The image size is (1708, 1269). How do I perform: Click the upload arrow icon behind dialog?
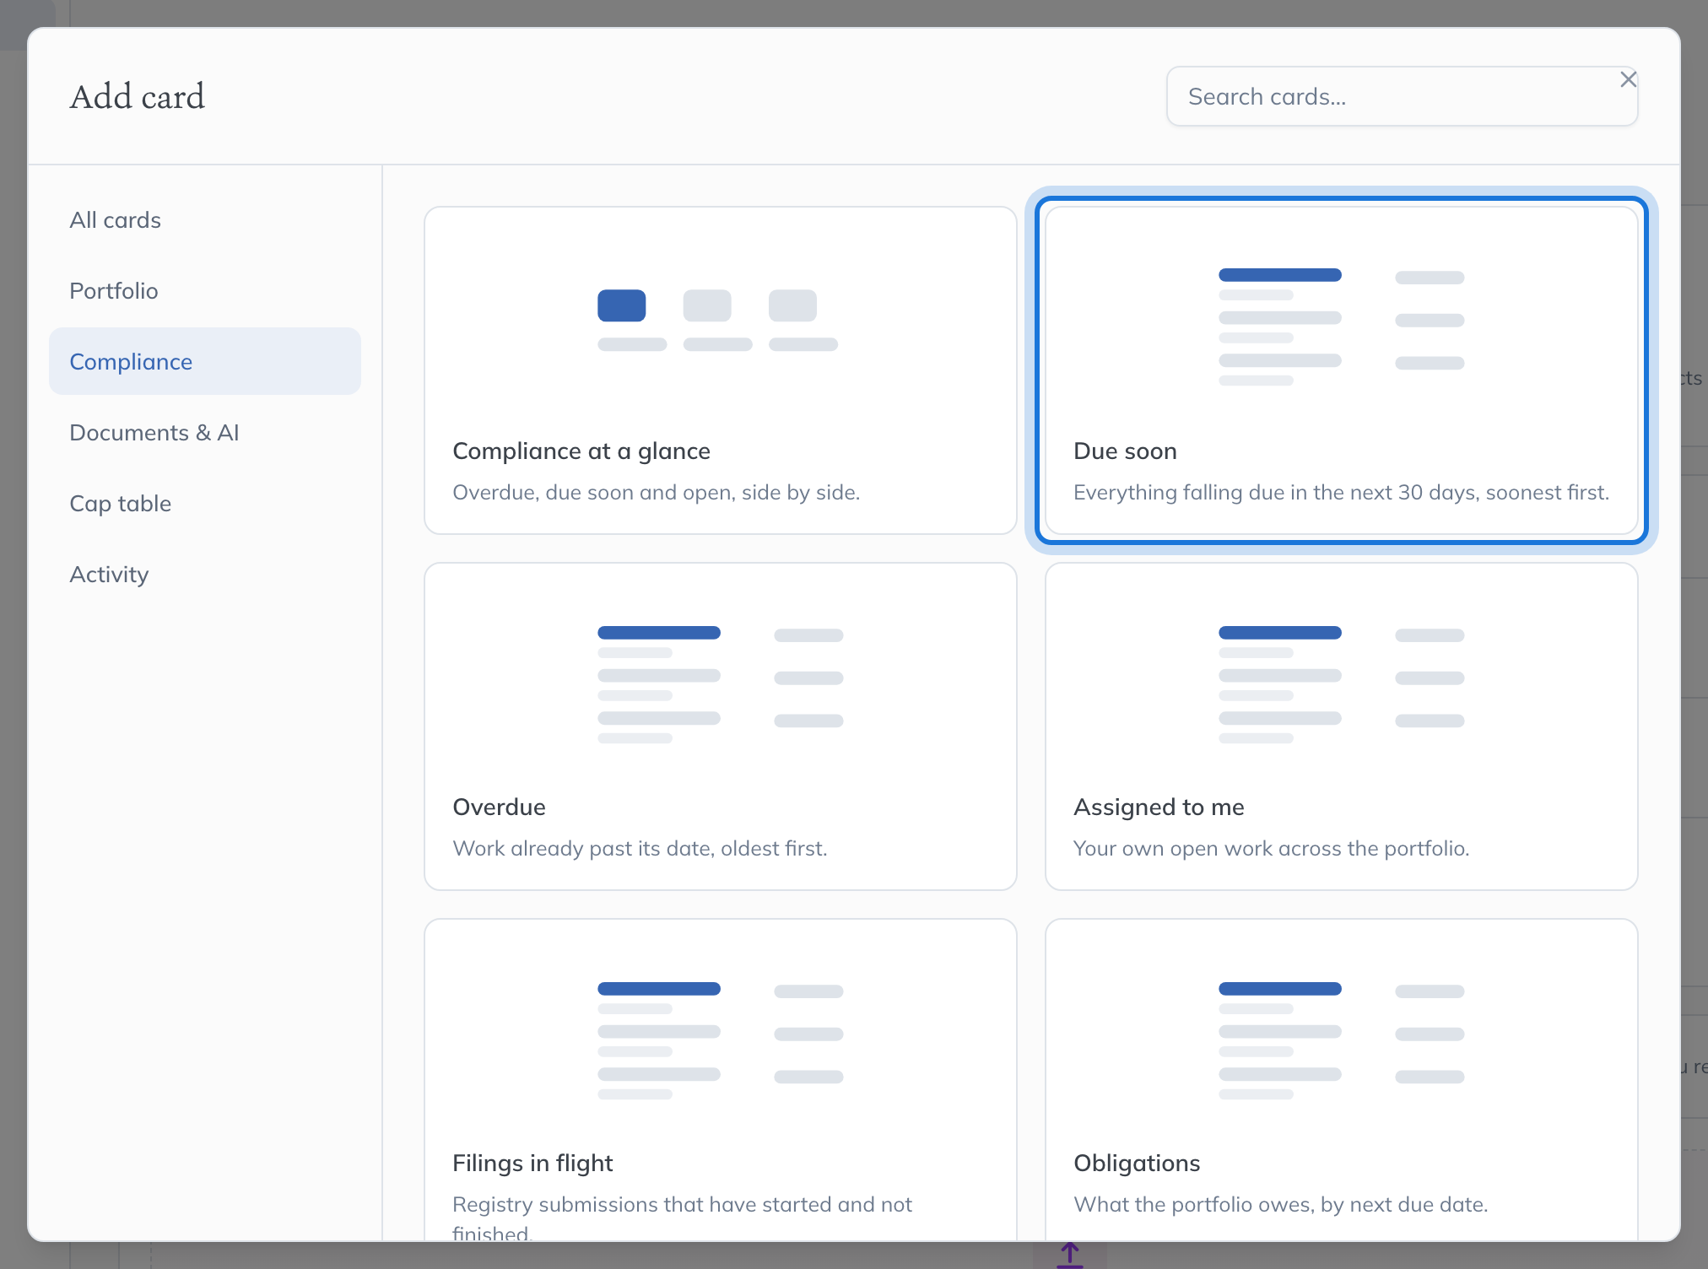pos(1069,1255)
